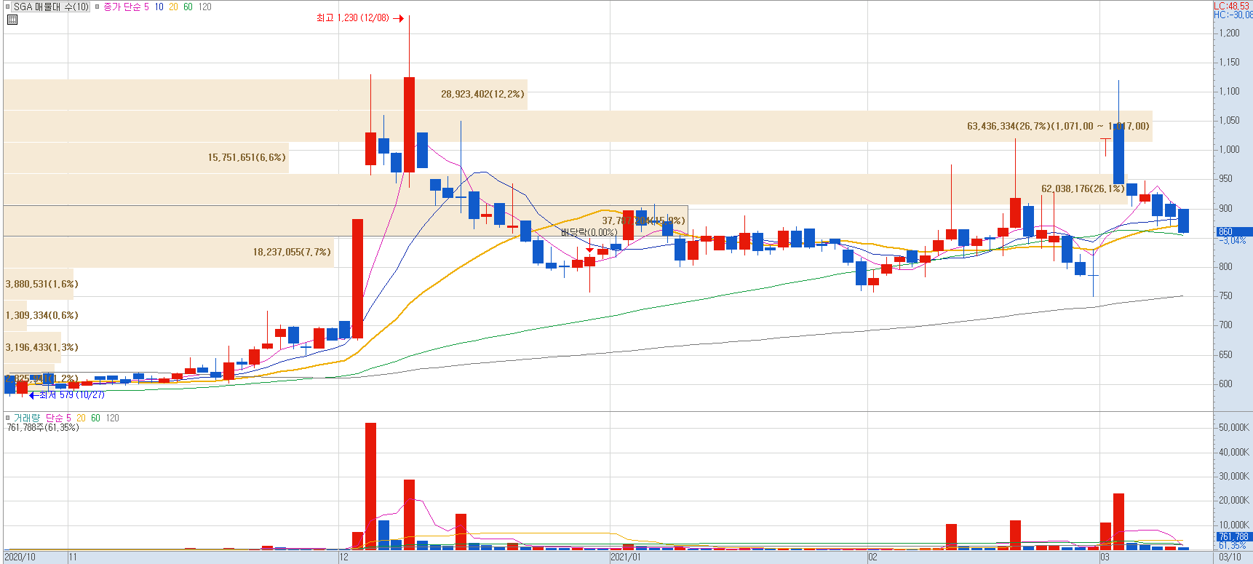Click the price 120-day moving average label
The width and height of the screenshot is (1253, 564).
[204, 7]
